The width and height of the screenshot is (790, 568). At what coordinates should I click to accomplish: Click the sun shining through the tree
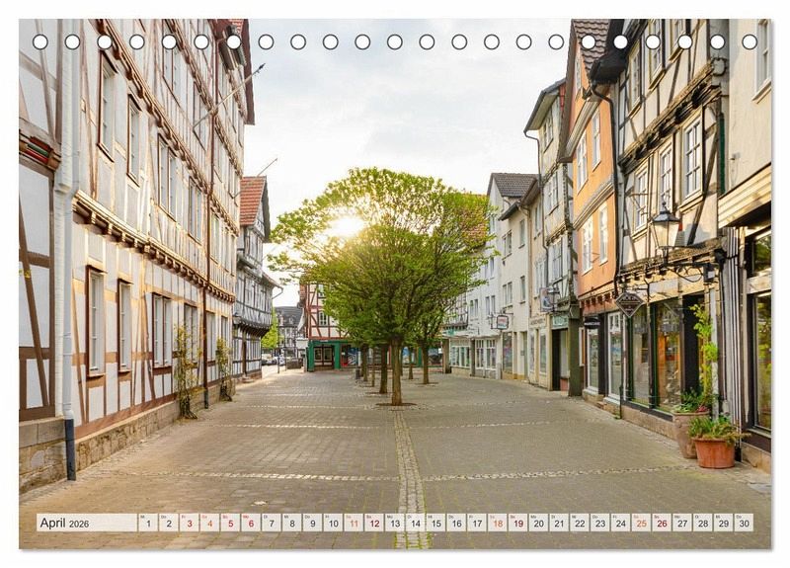345,226
